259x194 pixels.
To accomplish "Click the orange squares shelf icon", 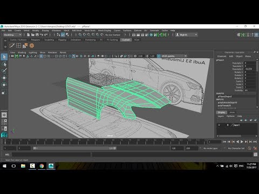I will point(25,46).
